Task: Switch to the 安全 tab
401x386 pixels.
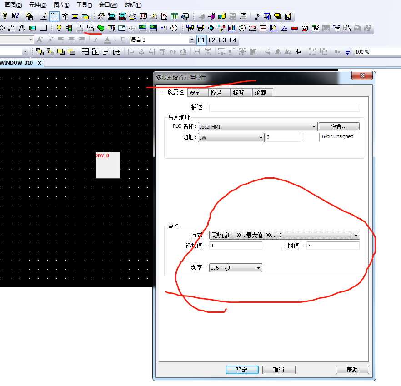Action: click(x=195, y=93)
